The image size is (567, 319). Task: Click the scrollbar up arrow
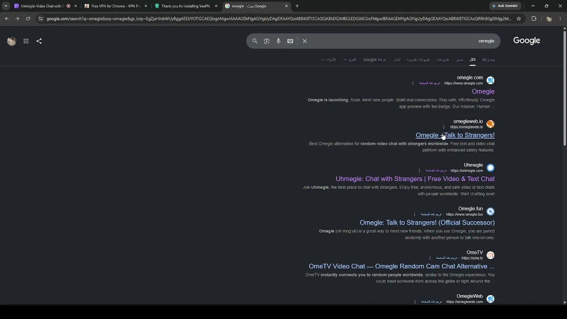[565, 28]
